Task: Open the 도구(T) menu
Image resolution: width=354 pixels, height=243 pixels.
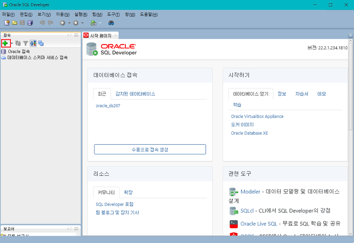Action: click(x=113, y=14)
